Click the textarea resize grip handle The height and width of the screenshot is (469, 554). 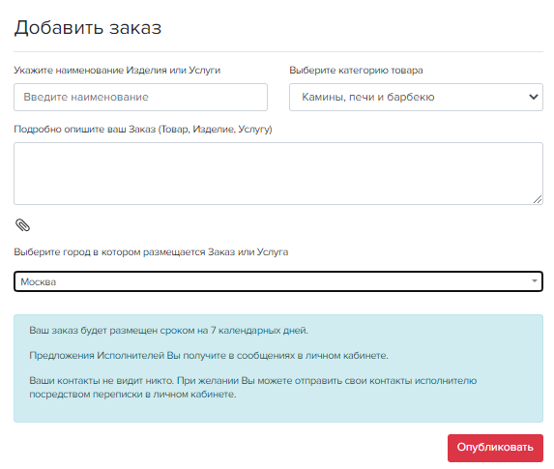pyautogui.click(x=538, y=199)
